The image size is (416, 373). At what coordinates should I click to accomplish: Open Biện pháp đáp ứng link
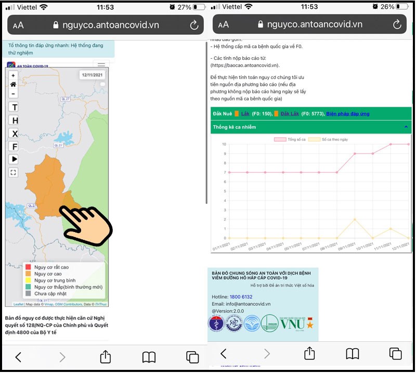[x=347, y=113]
